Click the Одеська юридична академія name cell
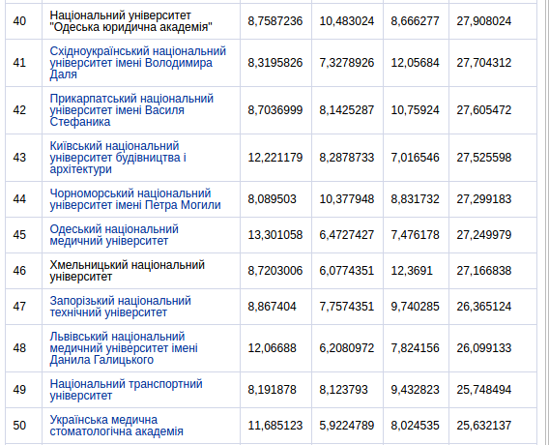 141,21
